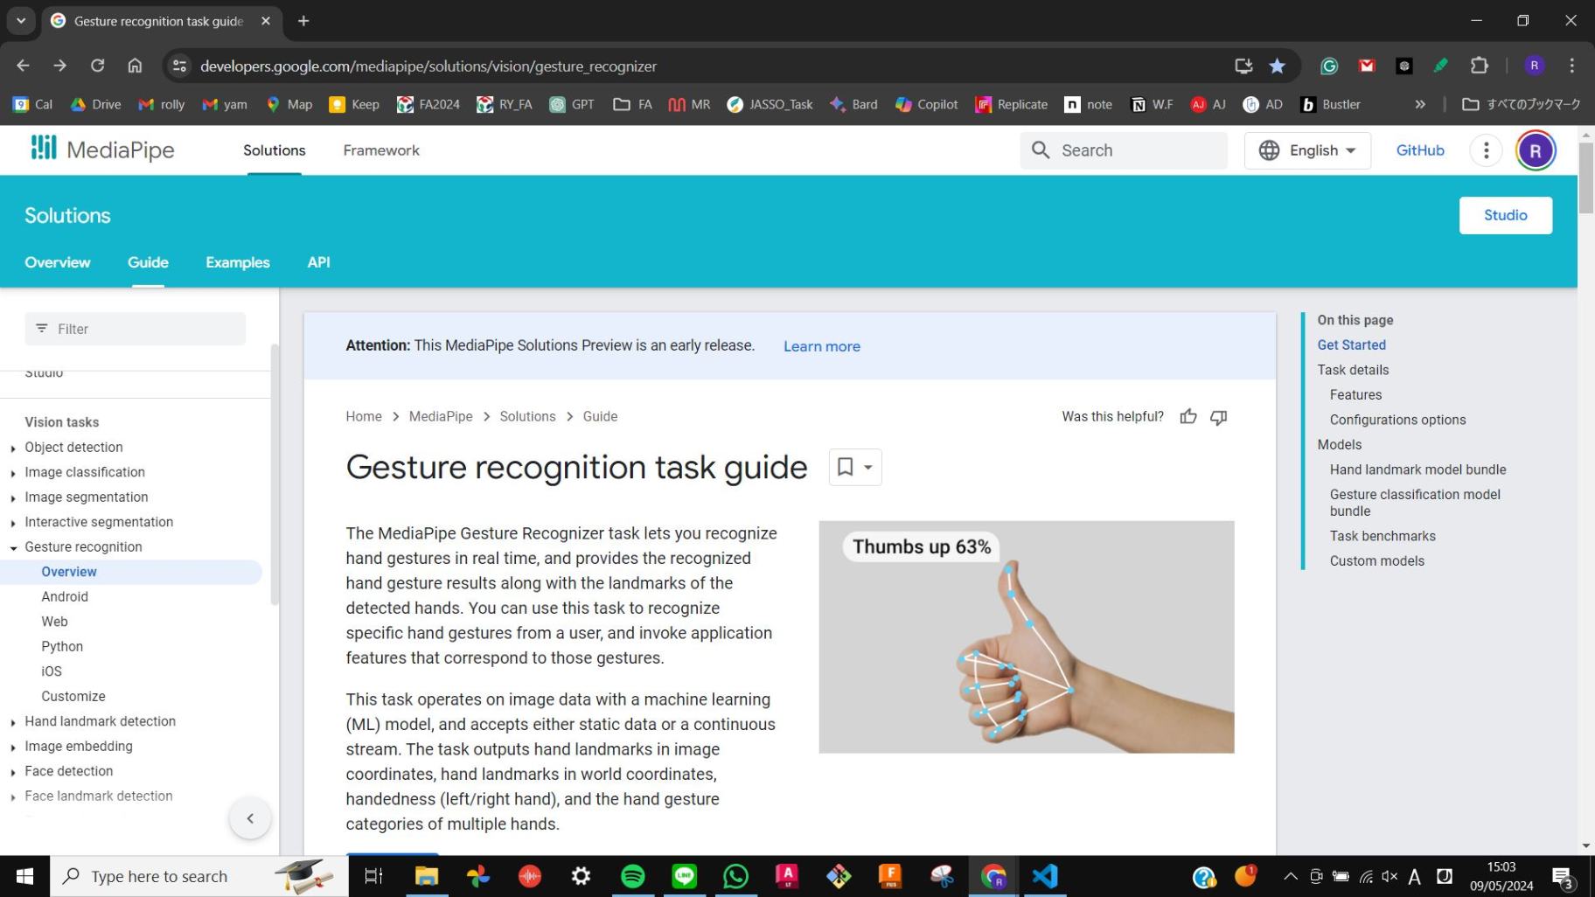Image resolution: width=1595 pixels, height=897 pixels.
Task: Jump to Task benchmarks section
Action: 1383,536
